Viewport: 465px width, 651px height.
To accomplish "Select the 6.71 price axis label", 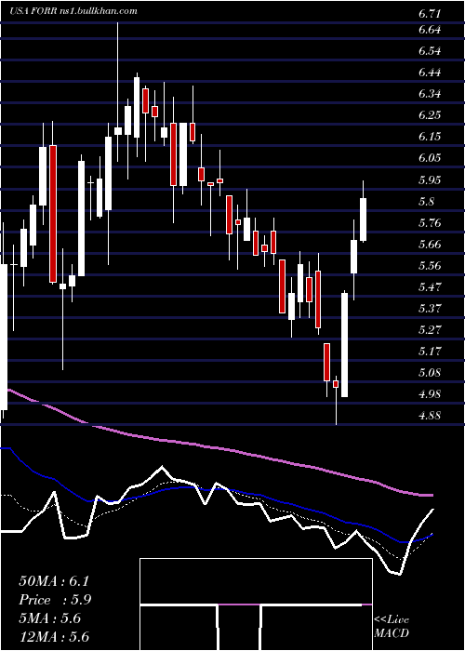I will pos(430,14).
